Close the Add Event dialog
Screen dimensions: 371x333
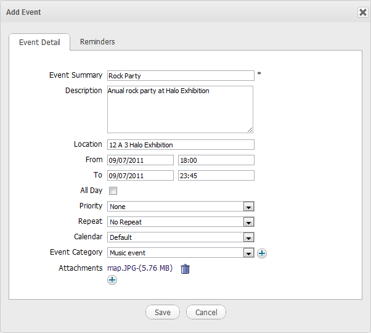click(362, 12)
